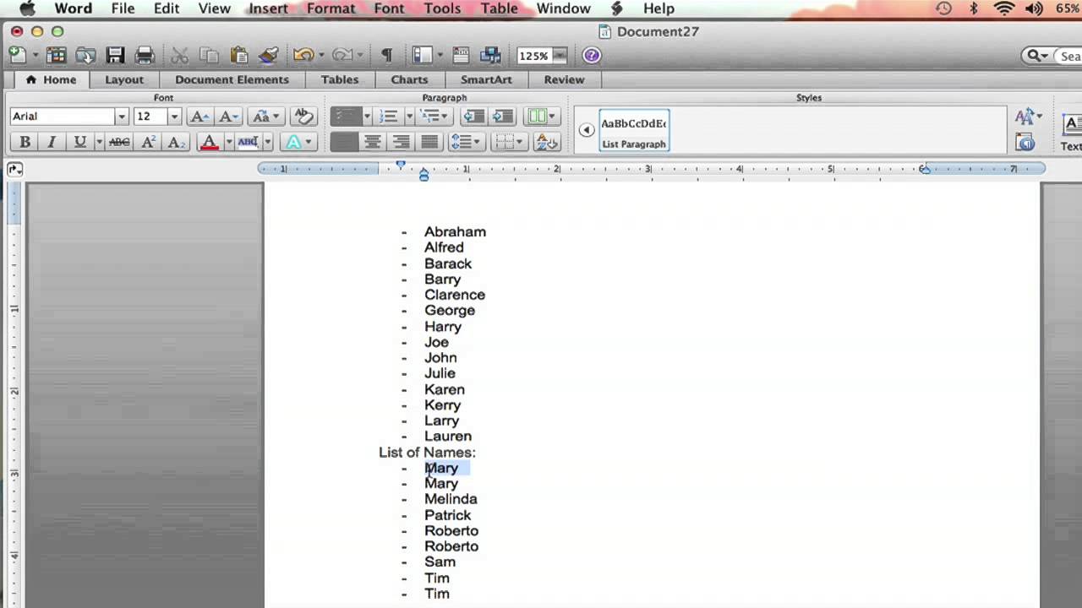Switch to the Document Elements tab

(232, 79)
